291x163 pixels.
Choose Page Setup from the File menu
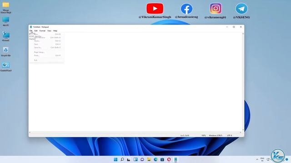point(47,53)
